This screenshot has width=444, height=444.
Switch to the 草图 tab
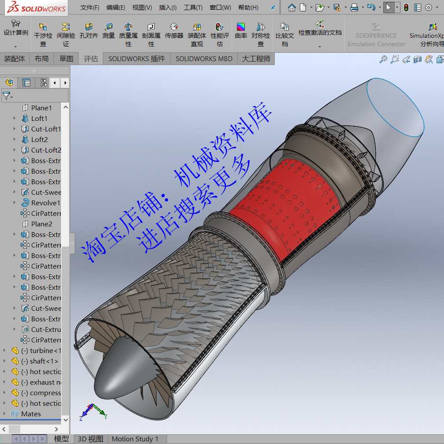pyautogui.click(x=66, y=59)
